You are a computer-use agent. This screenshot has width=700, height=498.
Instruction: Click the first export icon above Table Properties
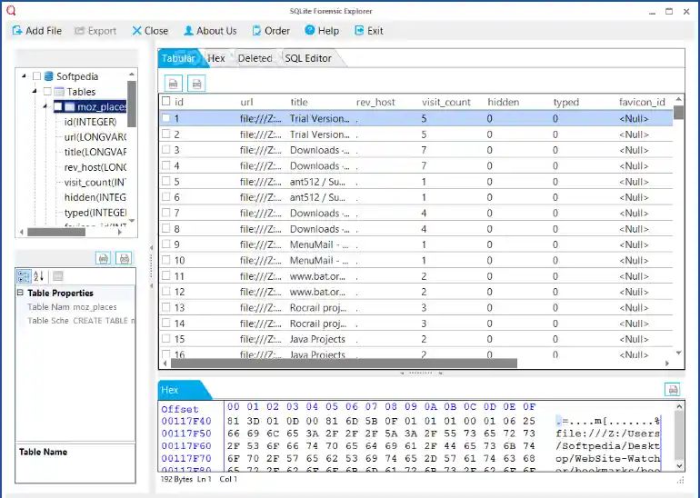103,258
